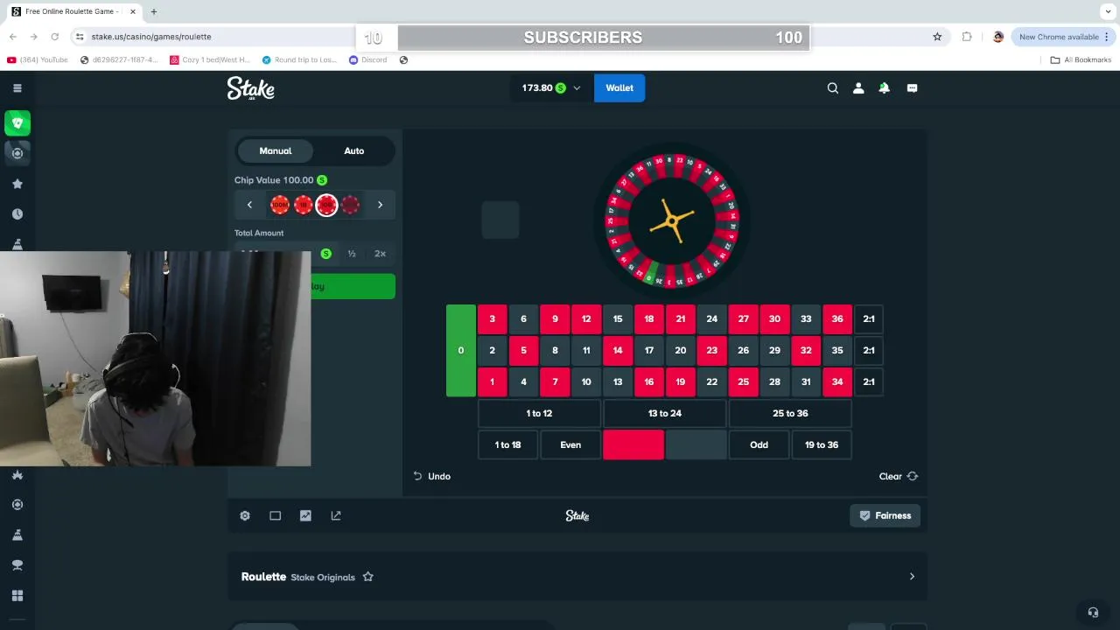
Task: Halve the bet with the ½ button
Action: (352, 254)
